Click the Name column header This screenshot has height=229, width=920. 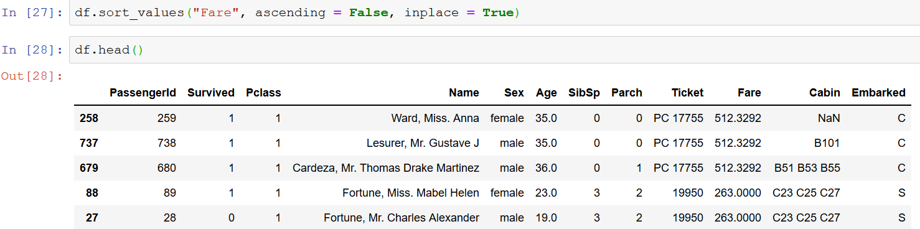(x=464, y=93)
